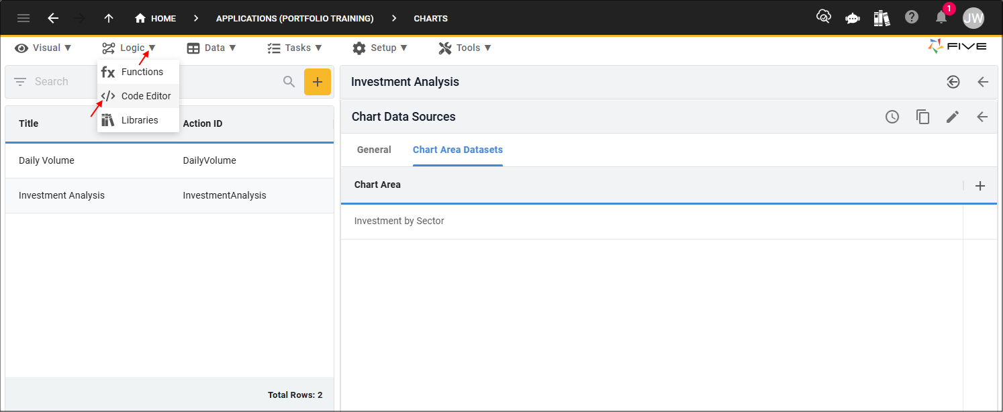Click the forward navigation arrow

pyautogui.click(x=81, y=18)
